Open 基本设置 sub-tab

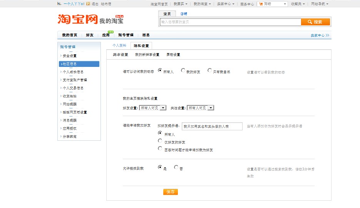click(121, 55)
